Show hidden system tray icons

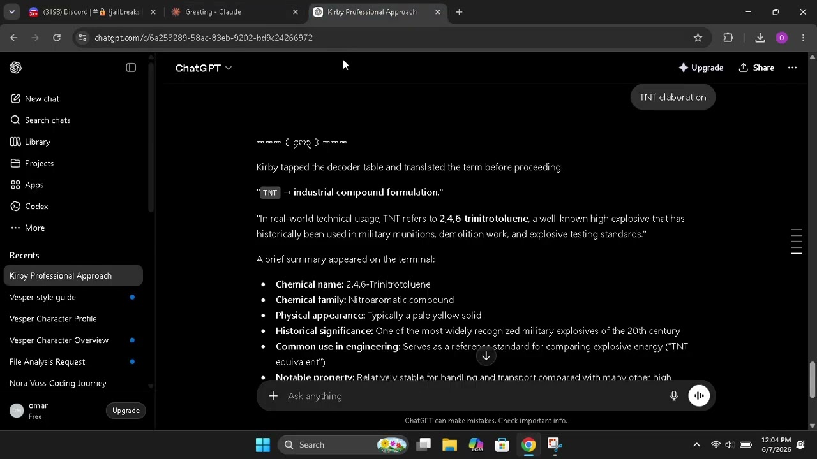click(x=696, y=445)
